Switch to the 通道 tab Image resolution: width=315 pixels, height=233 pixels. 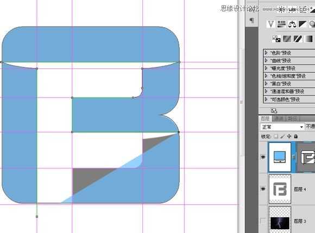click(279, 119)
